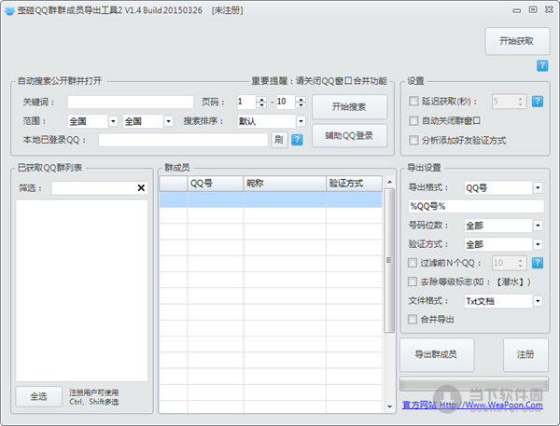This screenshot has height=426, width=560.
Task: Increase the start page number stepper
Action: [261, 99]
